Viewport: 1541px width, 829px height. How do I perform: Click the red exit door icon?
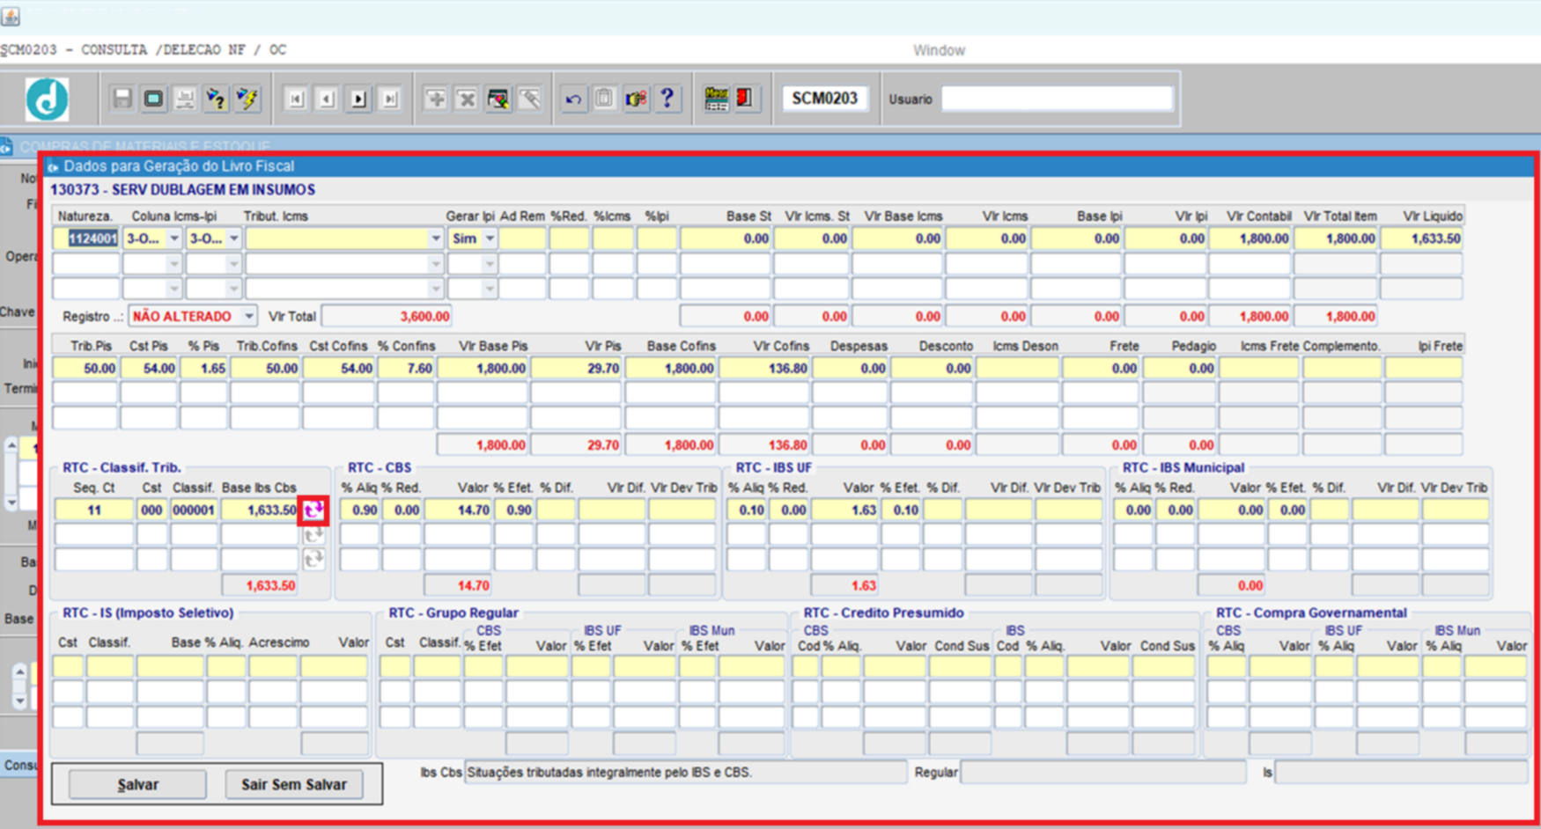745,99
